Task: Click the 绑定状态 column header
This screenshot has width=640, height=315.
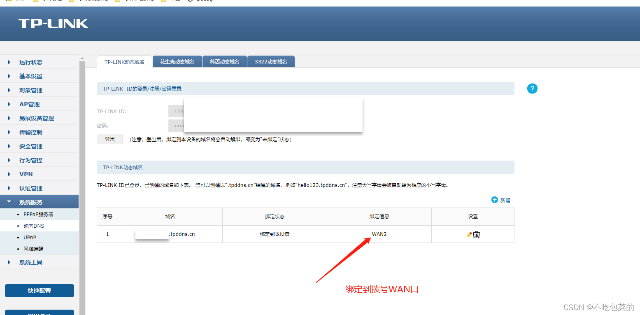Action: tap(275, 217)
